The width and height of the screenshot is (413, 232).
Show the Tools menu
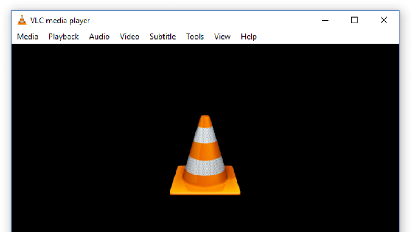click(x=195, y=37)
